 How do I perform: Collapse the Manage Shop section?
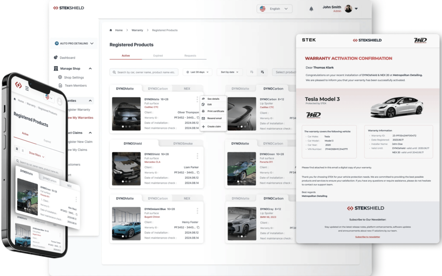[x=90, y=69]
